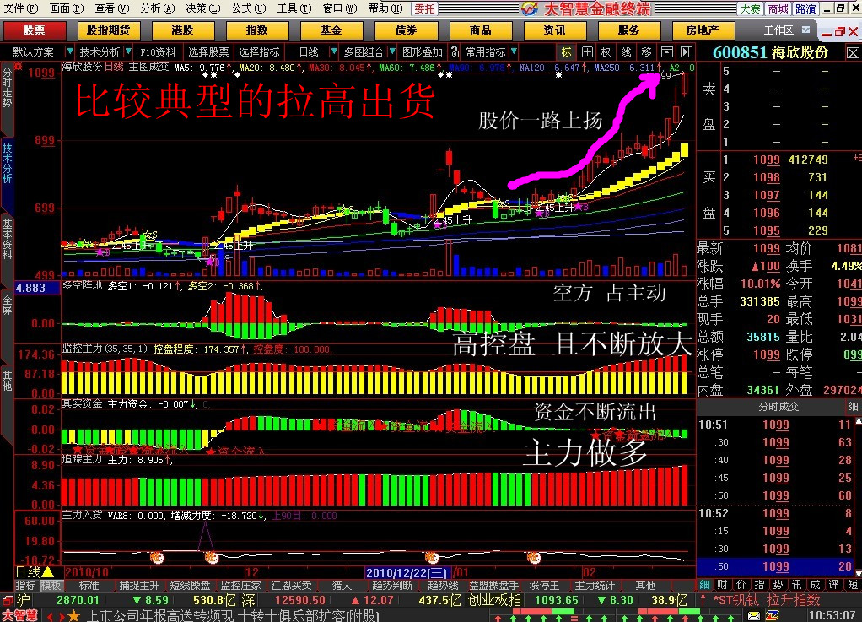Click the 股指期货 button
Image resolution: width=862 pixels, height=622 pixels.
(108, 30)
